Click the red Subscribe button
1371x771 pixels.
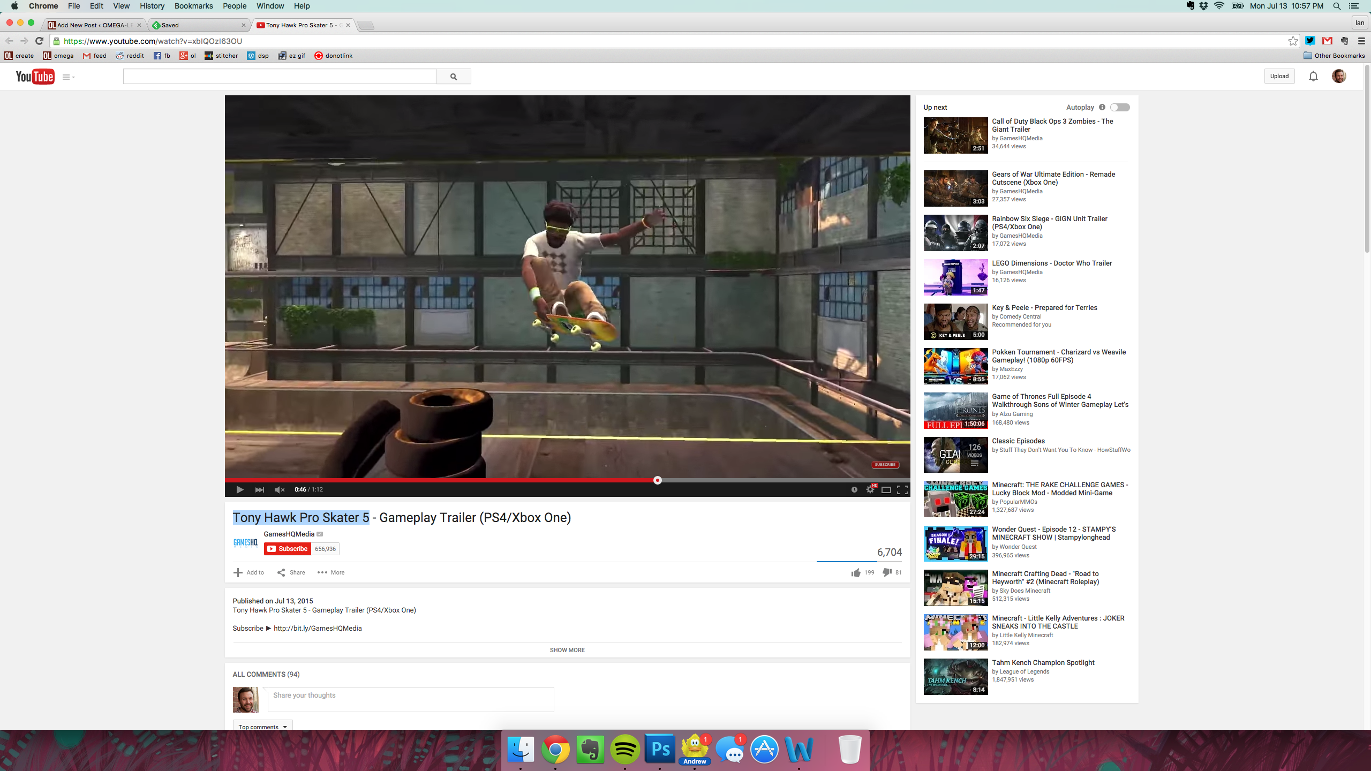click(x=288, y=549)
